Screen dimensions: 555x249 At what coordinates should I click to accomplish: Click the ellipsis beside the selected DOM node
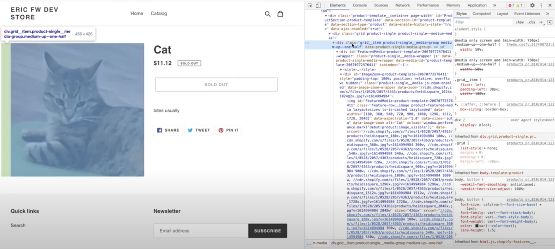[x=307, y=43]
